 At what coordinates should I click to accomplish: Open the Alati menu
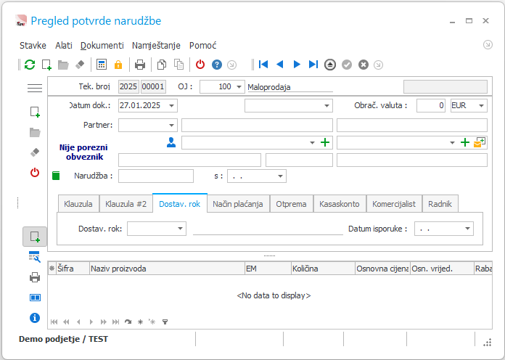(64, 46)
